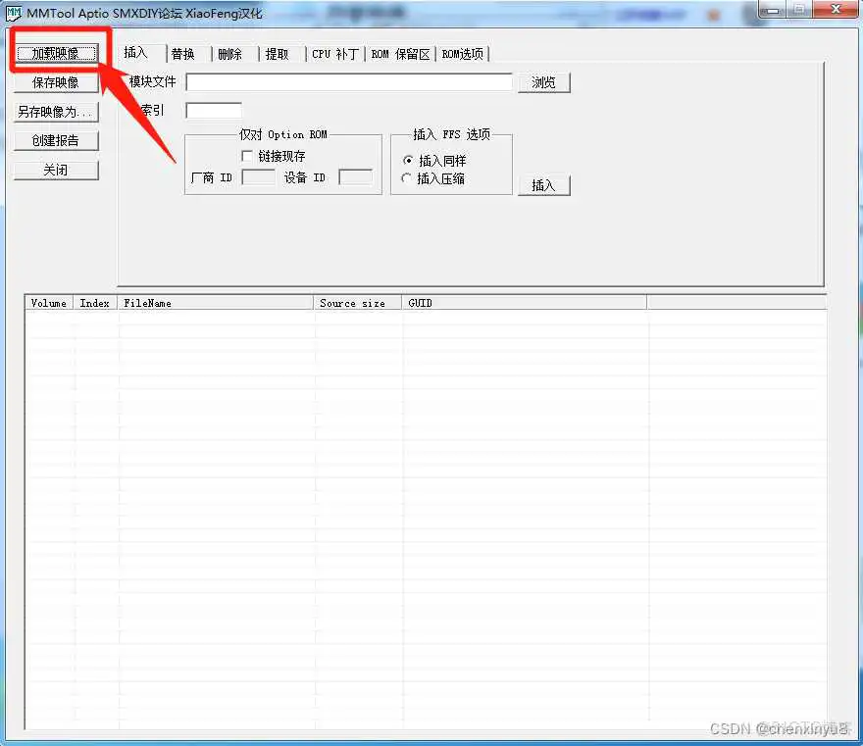
Task: Open the 删除 (Delete) tab
Action: coord(230,54)
